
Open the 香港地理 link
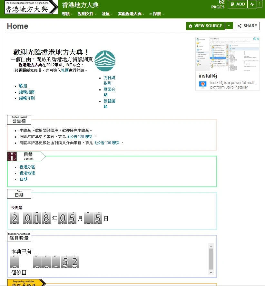[x=27, y=173]
